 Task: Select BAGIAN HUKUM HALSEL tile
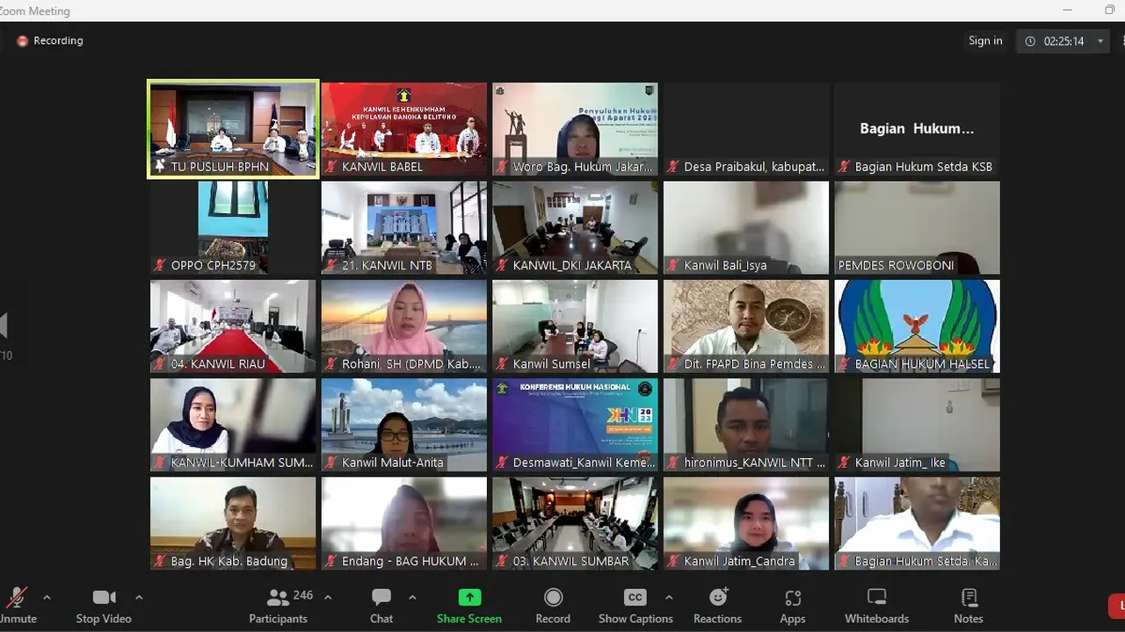point(917,327)
